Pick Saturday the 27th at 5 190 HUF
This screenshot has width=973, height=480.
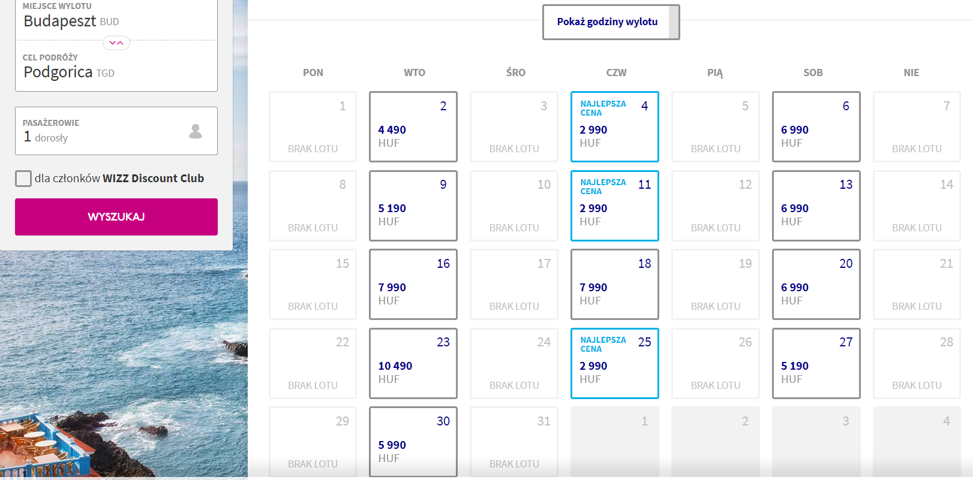816,364
